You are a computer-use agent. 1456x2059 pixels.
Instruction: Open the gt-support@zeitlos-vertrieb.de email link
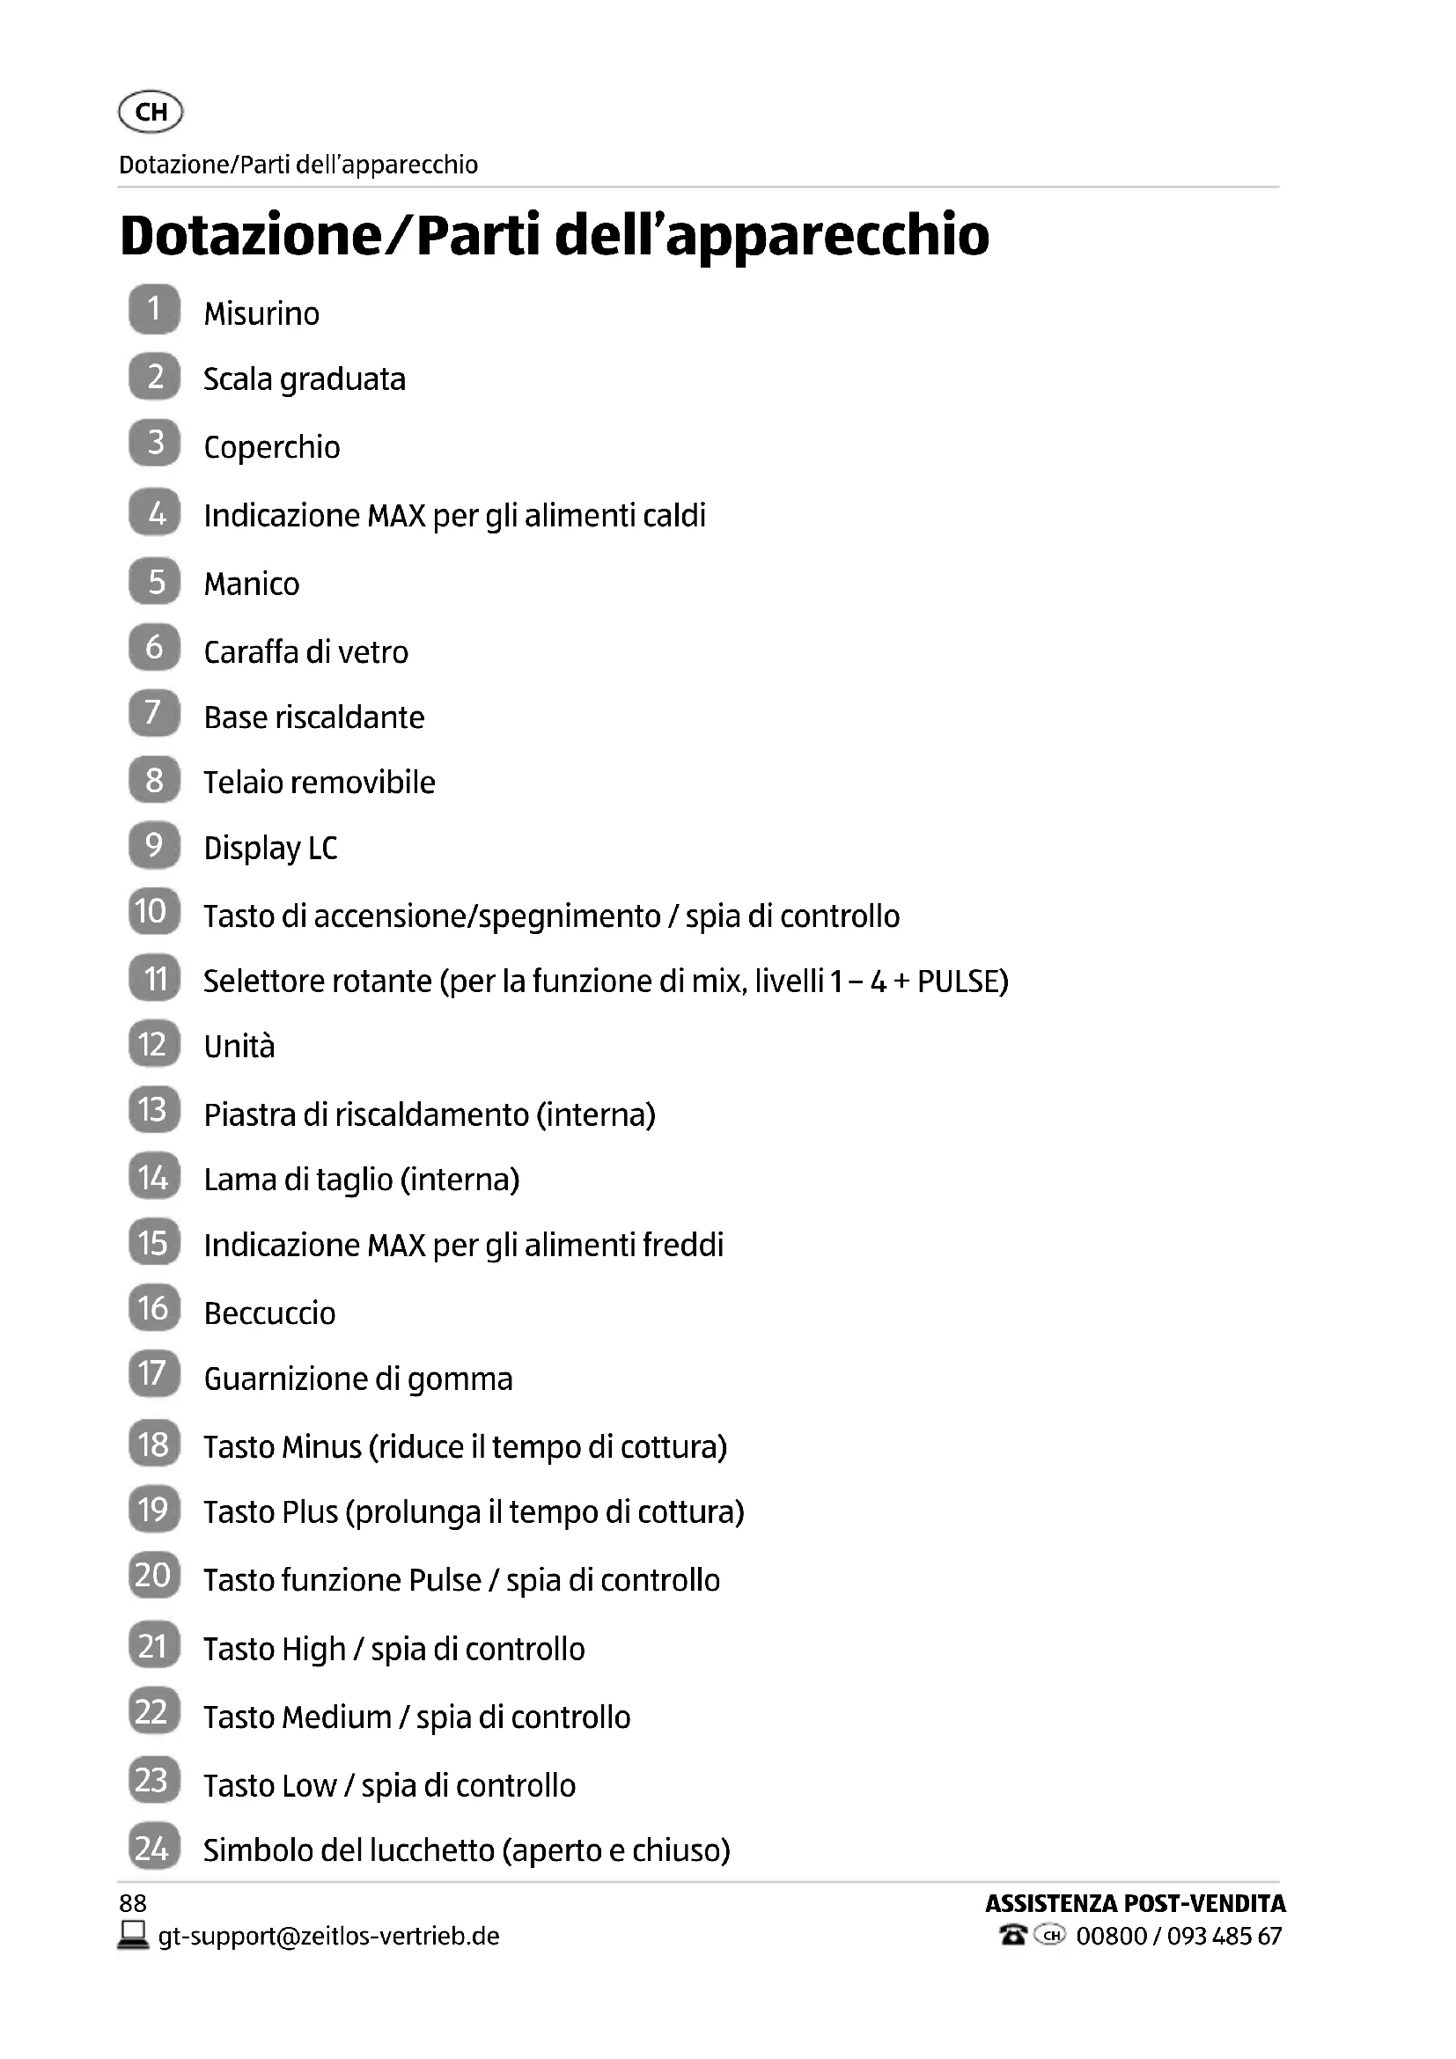pyautogui.click(x=329, y=1936)
